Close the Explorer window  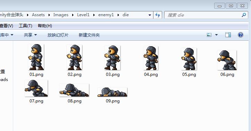[242, 6]
